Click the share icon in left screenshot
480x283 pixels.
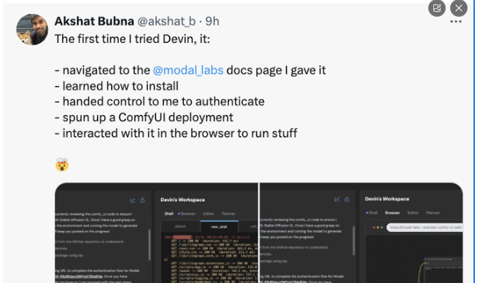(142, 200)
